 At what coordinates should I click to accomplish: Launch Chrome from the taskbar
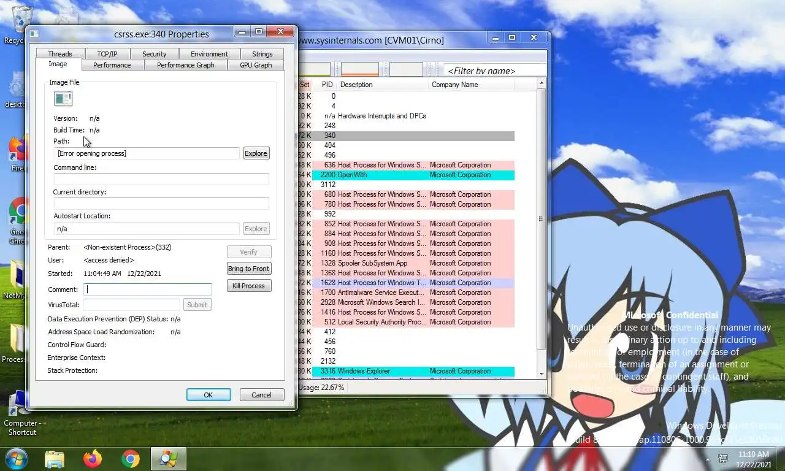click(x=130, y=459)
